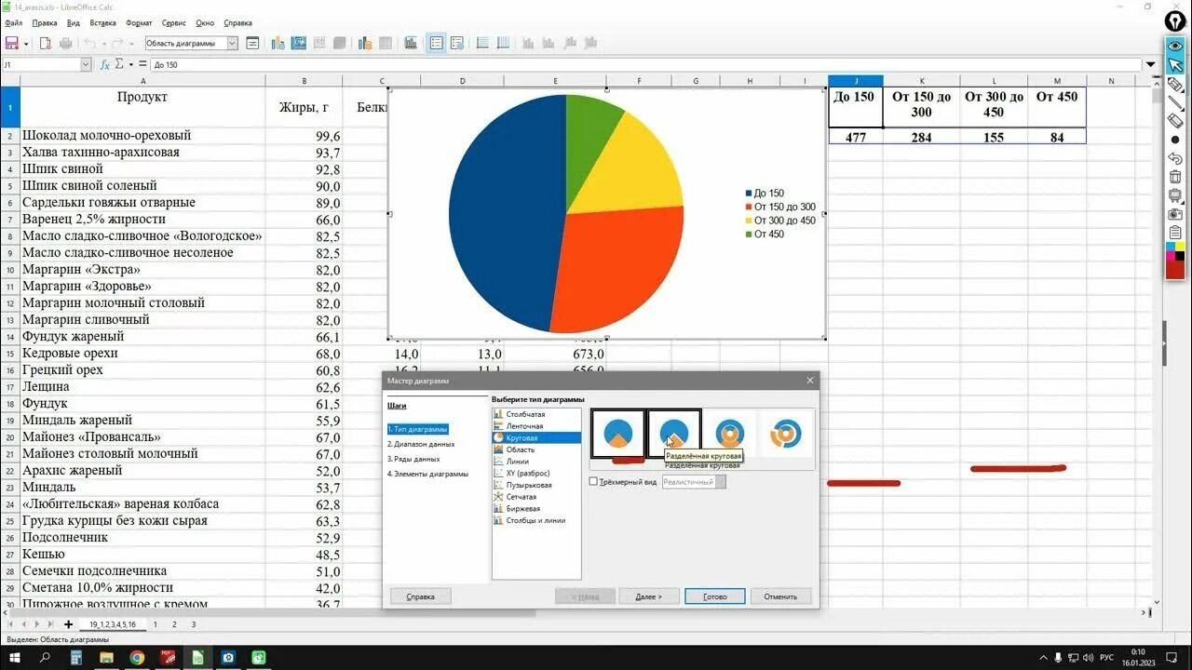1192x670 pixels.
Task: Click the formula equals sign icon
Action: point(142,65)
